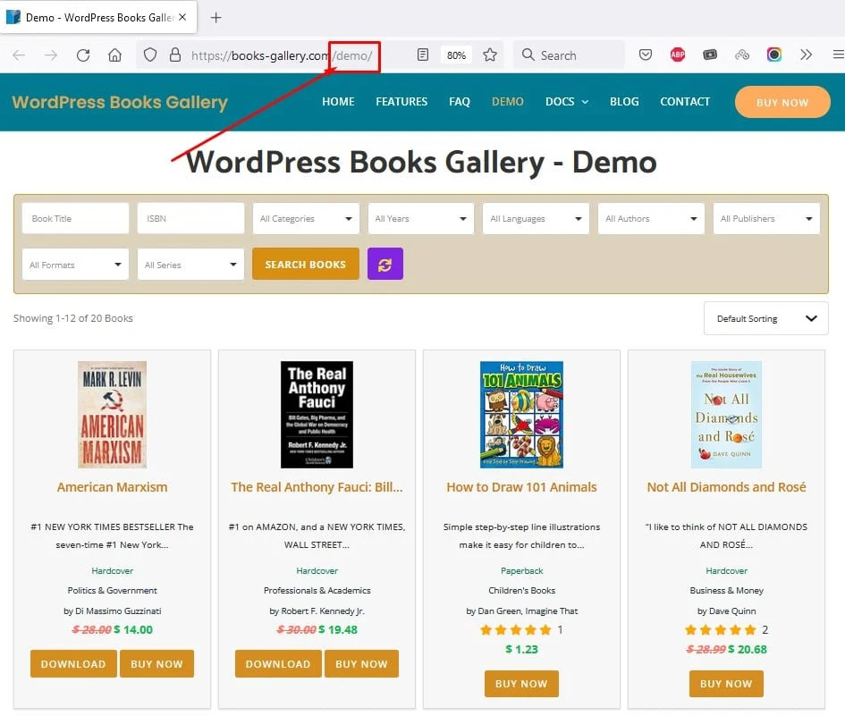Bookmark this page with the star icon
This screenshot has height=716, width=845.
[x=490, y=55]
